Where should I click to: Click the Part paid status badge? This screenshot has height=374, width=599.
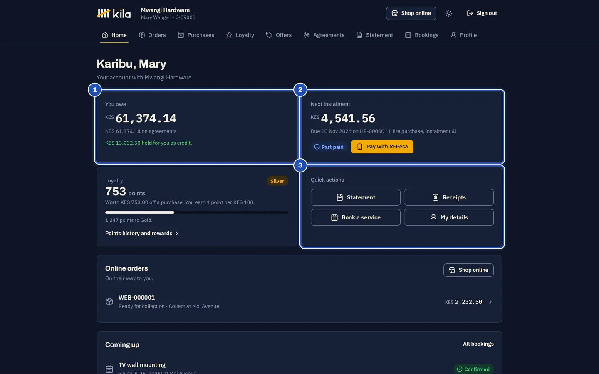point(329,147)
